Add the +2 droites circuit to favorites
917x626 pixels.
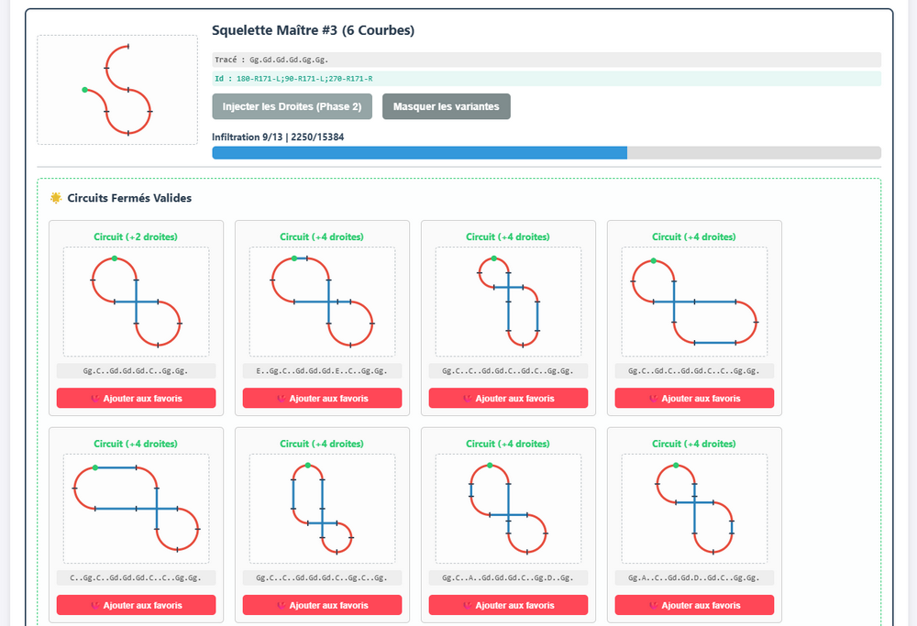pos(137,398)
